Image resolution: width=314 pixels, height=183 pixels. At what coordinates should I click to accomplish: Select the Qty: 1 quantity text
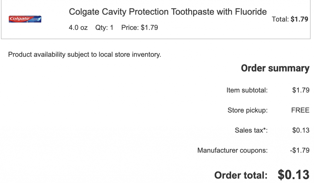coord(104,28)
